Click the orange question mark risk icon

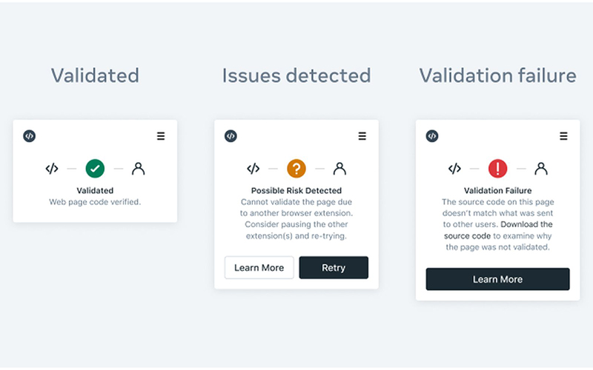(x=296, y=169)
